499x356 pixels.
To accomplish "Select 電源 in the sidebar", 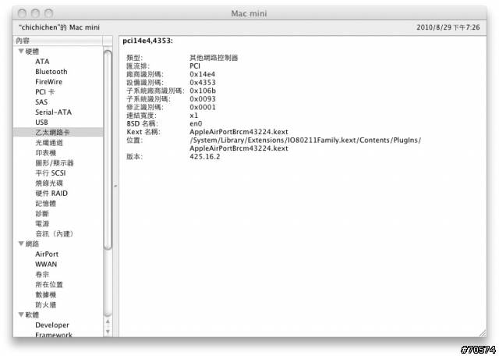I will [42, 224].
